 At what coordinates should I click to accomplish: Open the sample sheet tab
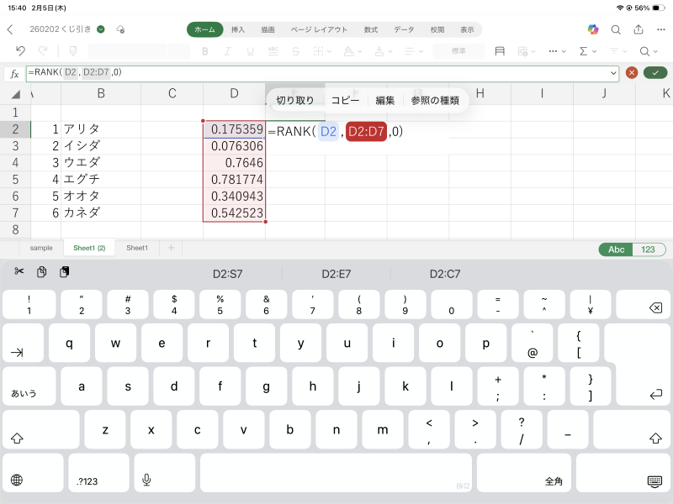tap(41, 249)
